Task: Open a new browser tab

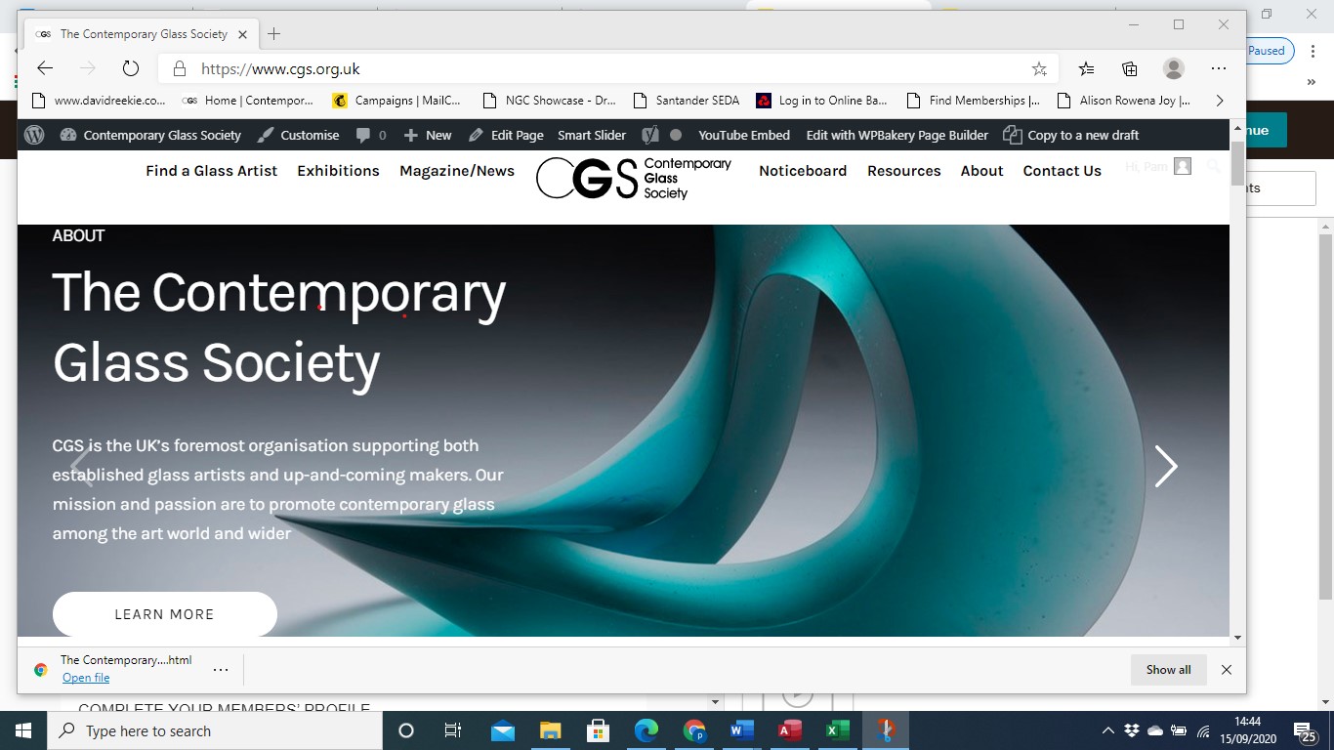Action: tap(274, 34)
